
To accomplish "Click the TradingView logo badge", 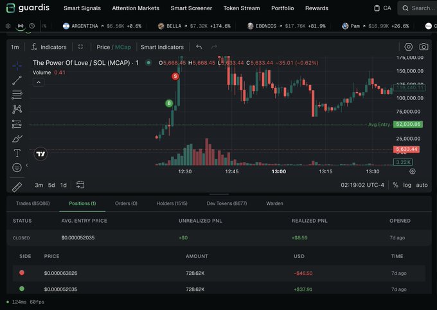I will [40, 154].
